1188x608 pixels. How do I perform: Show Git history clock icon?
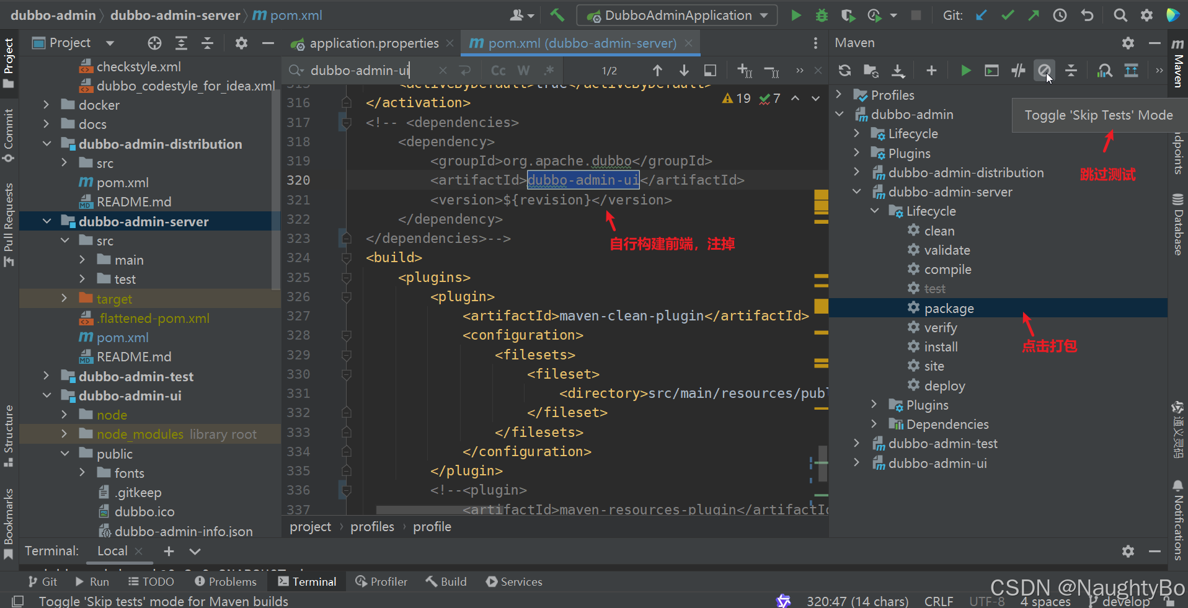tap(1060, 15)
